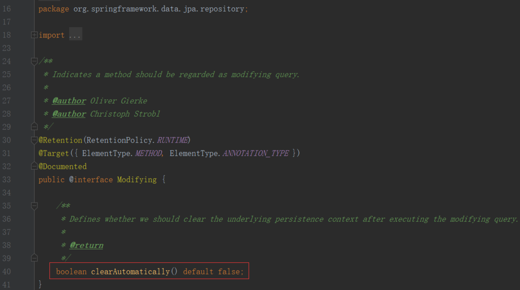Collapse the Javadoc fold at line 35
520x290 pixels.
click(x=34, y=206)
